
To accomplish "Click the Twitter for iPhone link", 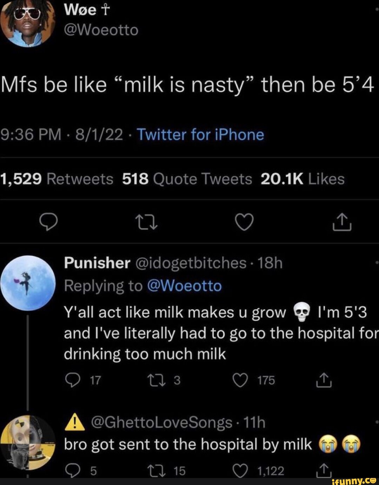I will 200,135.
